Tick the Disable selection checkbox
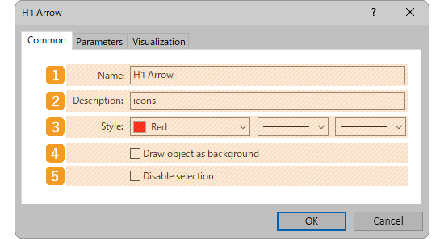 coord(135,176)
